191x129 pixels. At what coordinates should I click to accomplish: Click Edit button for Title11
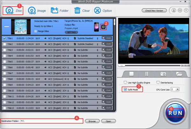coord(107,96)
